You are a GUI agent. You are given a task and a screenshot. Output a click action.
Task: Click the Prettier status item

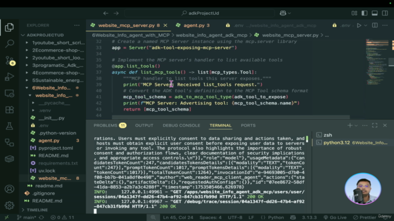coord(364,217)
